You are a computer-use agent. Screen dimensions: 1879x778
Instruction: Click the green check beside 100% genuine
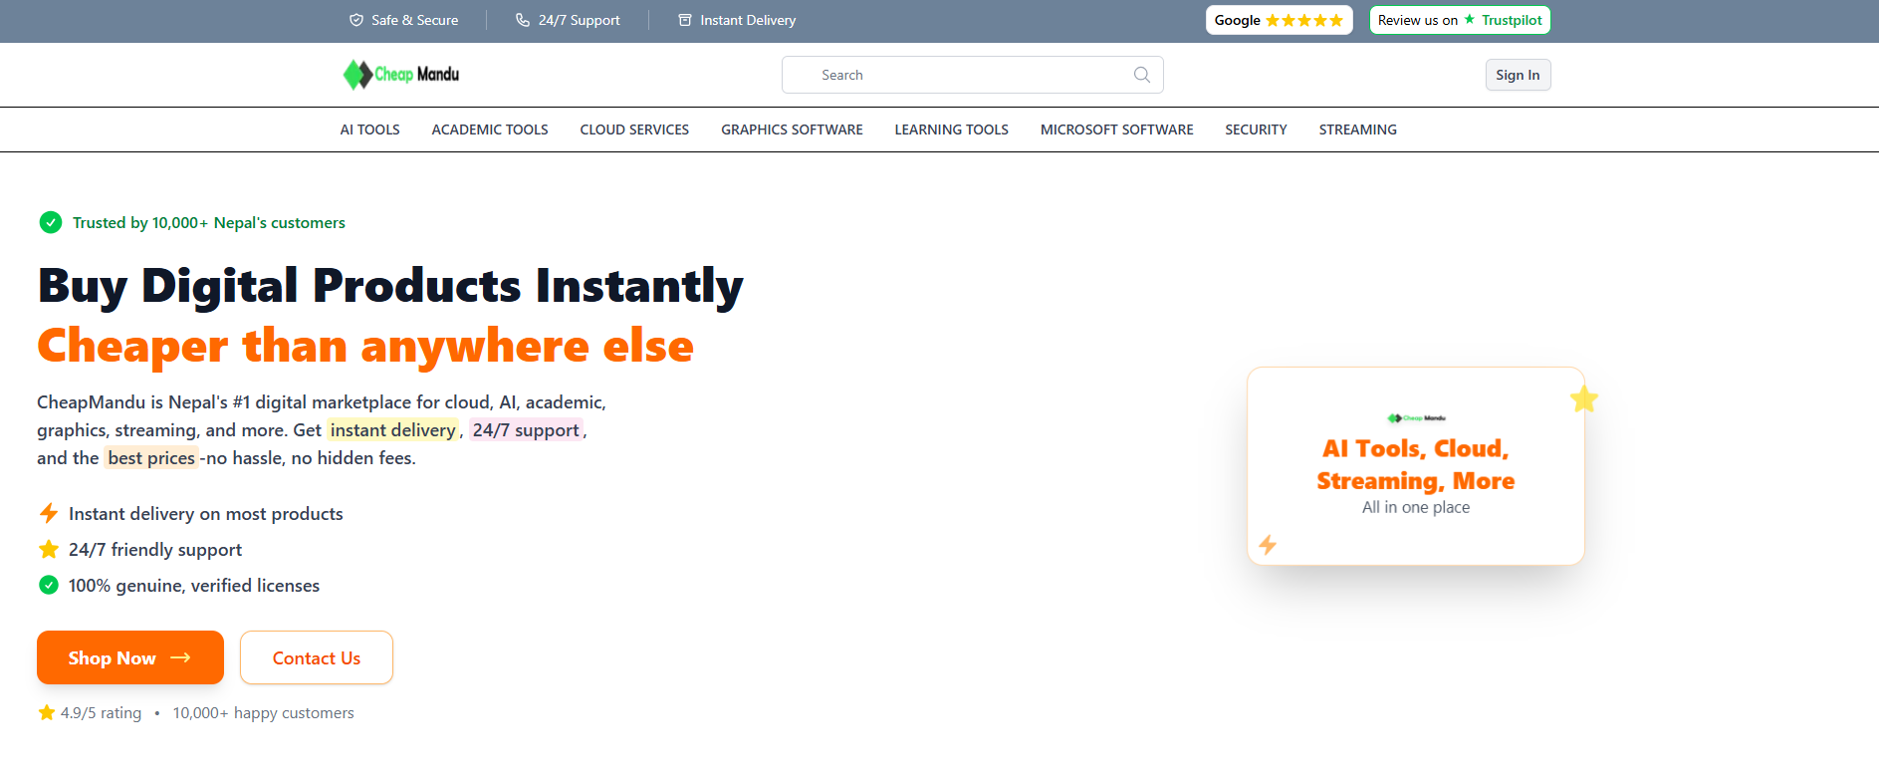[x=49, y=585]
